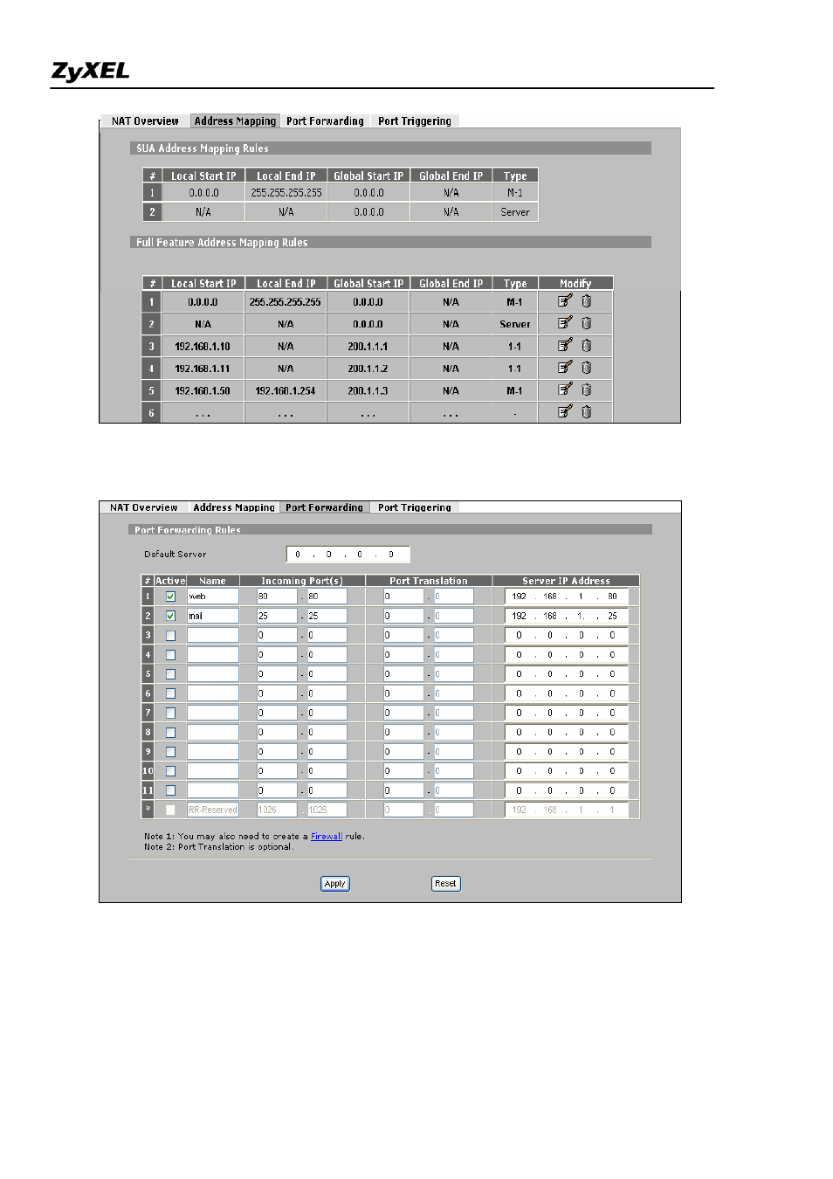
Task: Click delete trash icon for mapping rule 1
Action: (587, 301)
